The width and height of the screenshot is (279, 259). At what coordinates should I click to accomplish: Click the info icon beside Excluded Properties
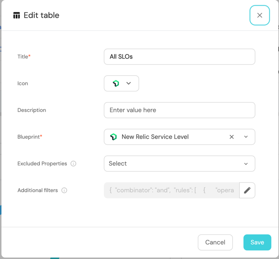[74, 164]
